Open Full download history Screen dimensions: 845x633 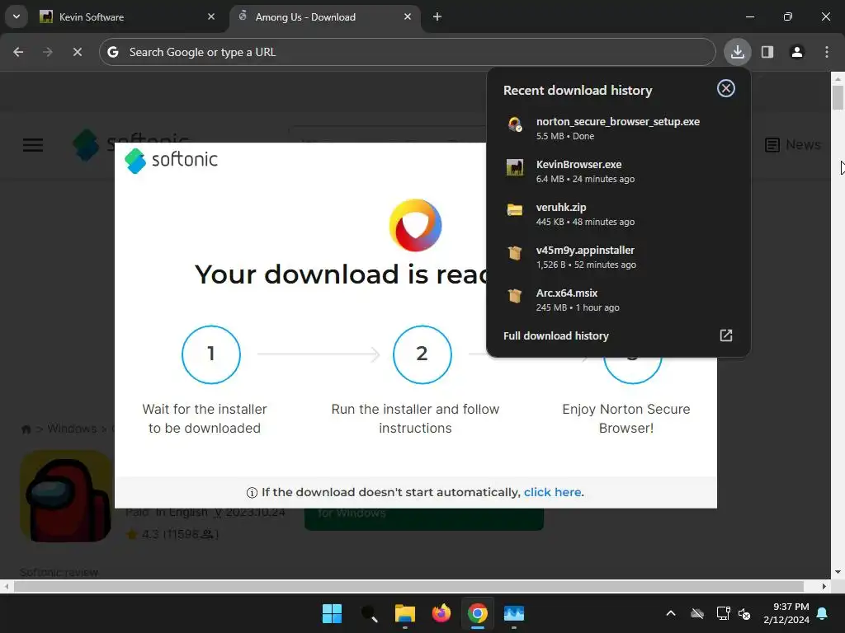555,336
